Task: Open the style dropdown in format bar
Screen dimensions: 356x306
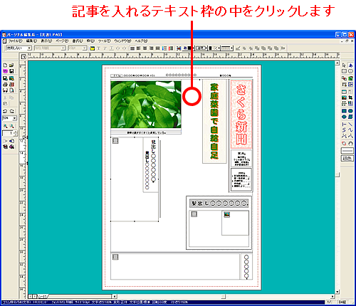Action: [x=19, y=48]
